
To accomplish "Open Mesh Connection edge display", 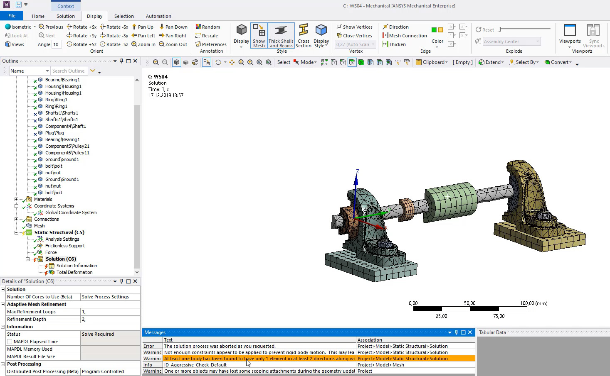I will tap(404, 35).
